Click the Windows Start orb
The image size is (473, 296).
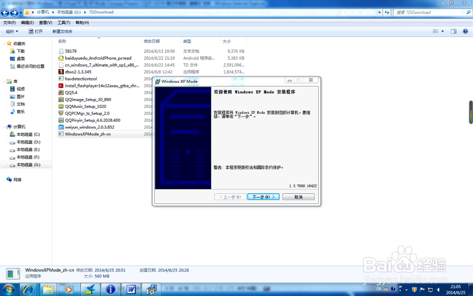point(9,290)
